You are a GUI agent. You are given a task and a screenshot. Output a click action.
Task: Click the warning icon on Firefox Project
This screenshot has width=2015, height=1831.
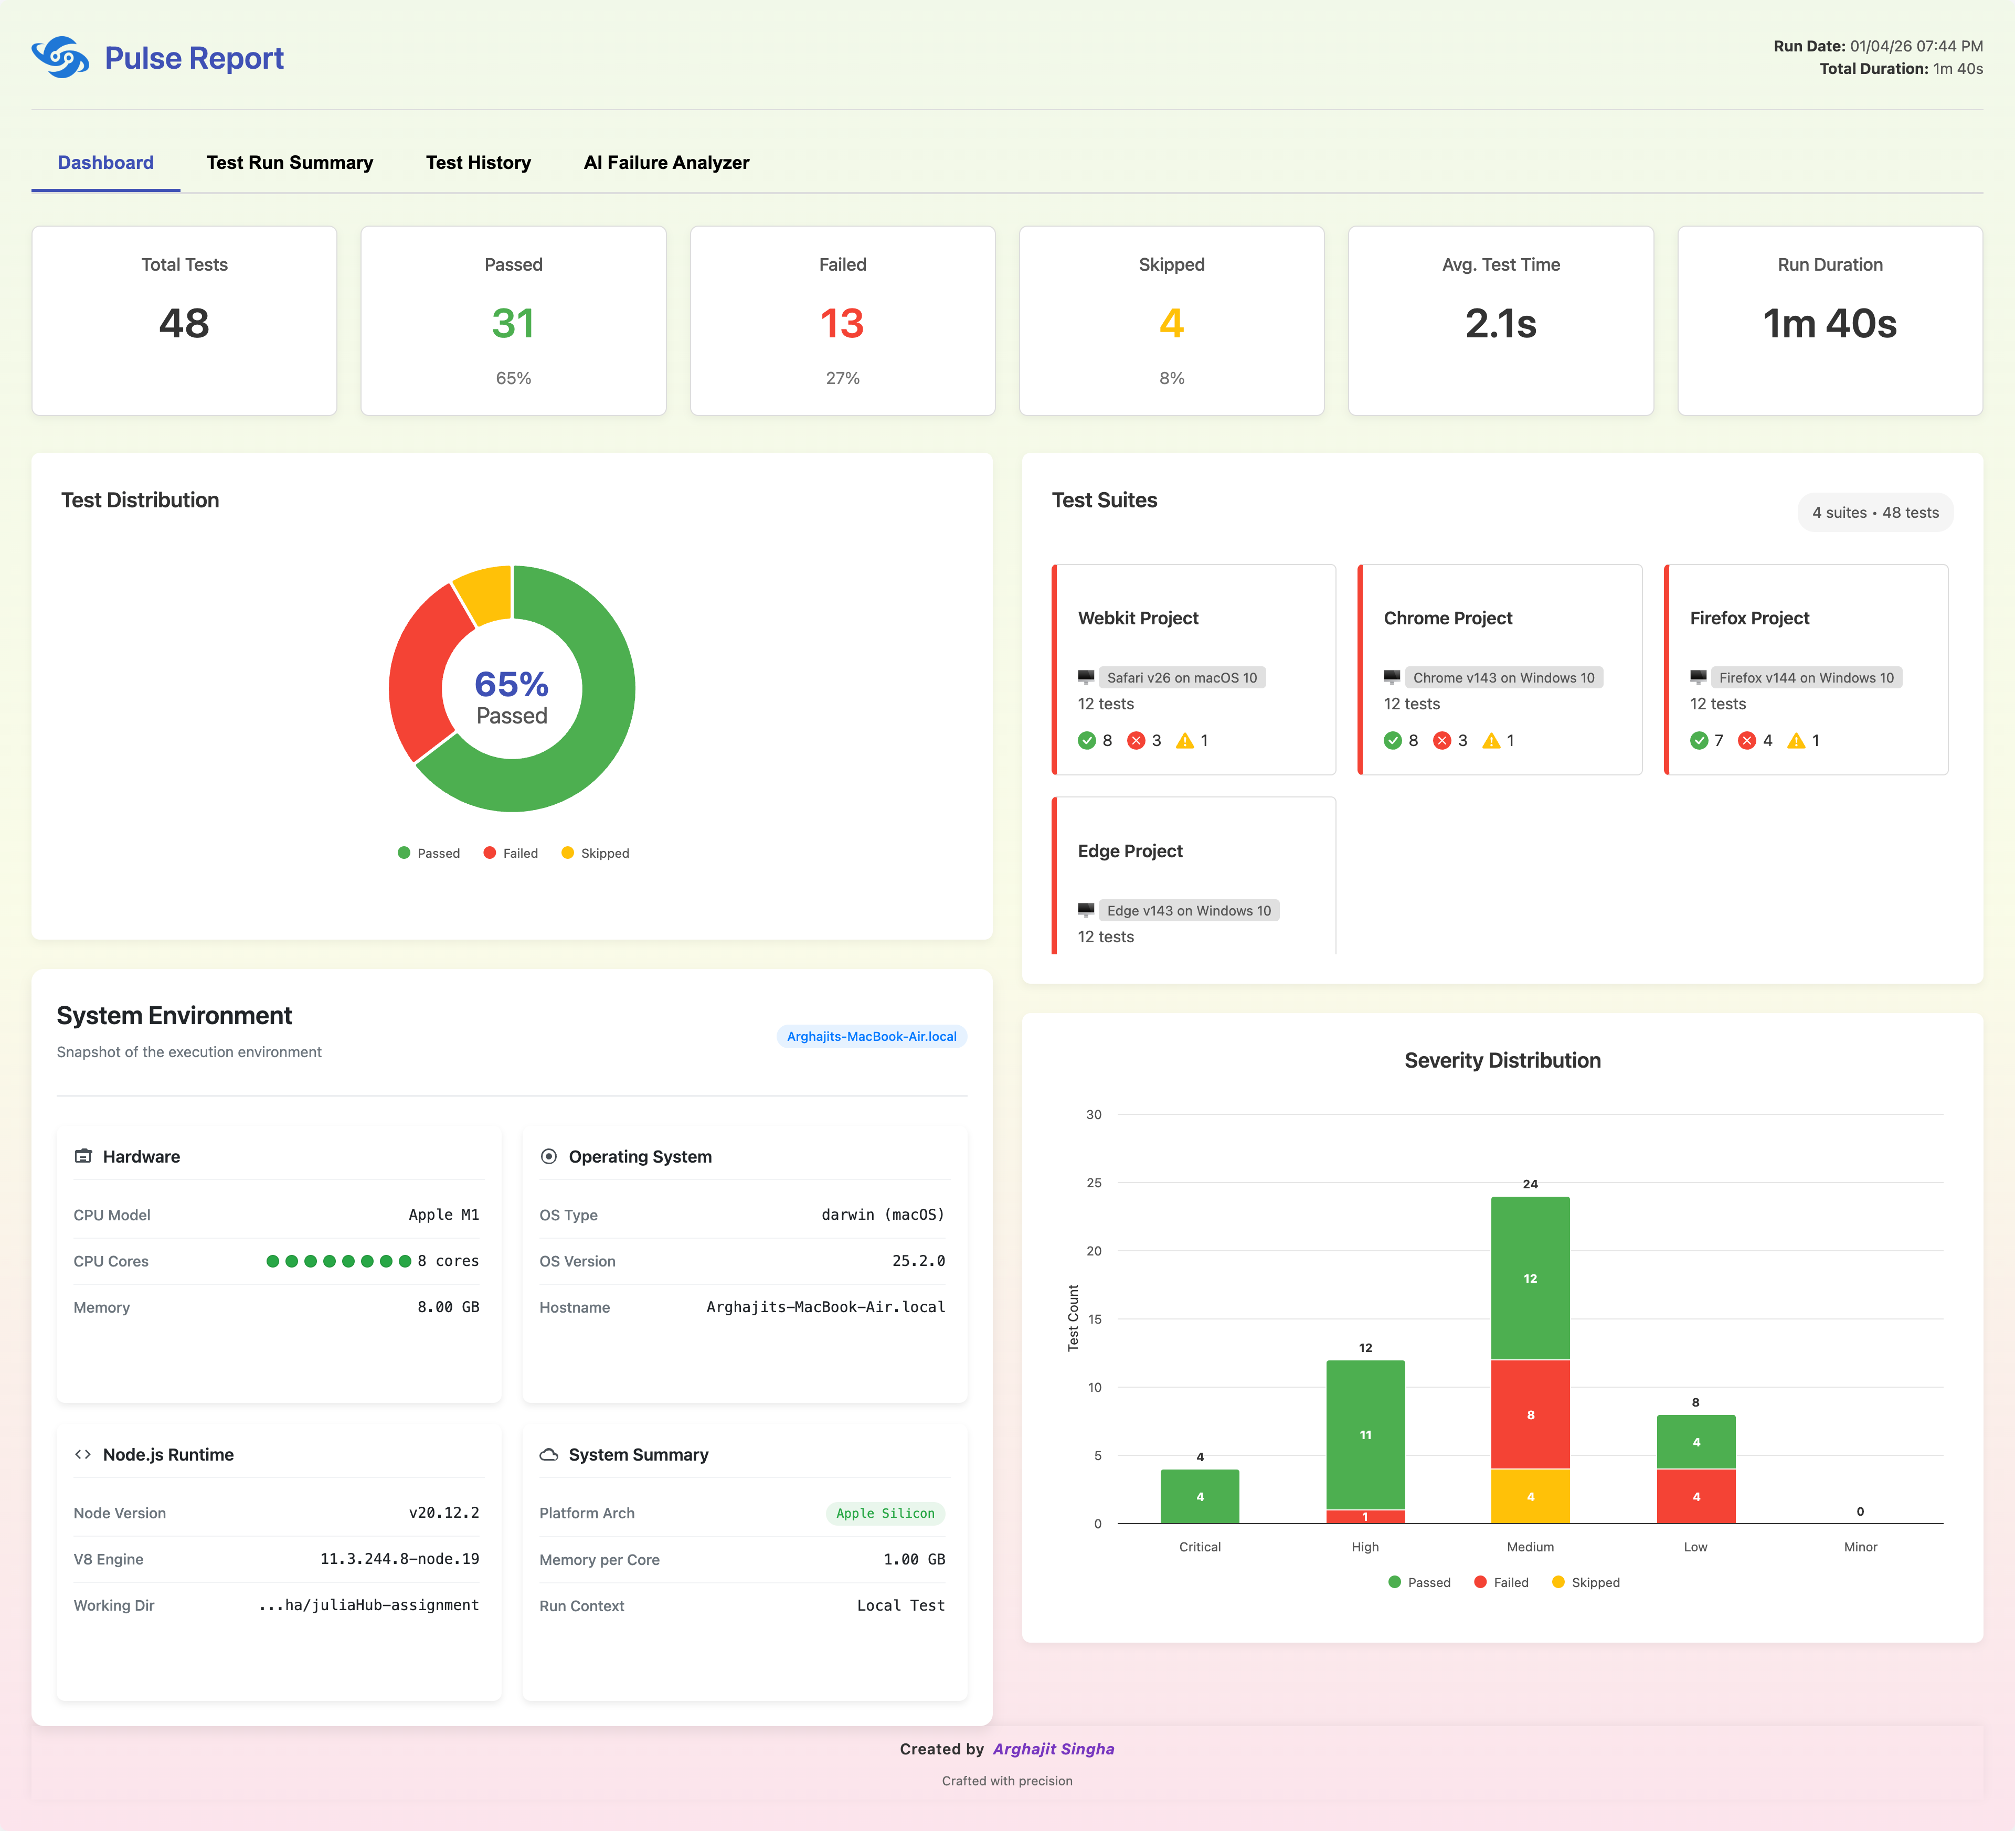point(1797,741)
